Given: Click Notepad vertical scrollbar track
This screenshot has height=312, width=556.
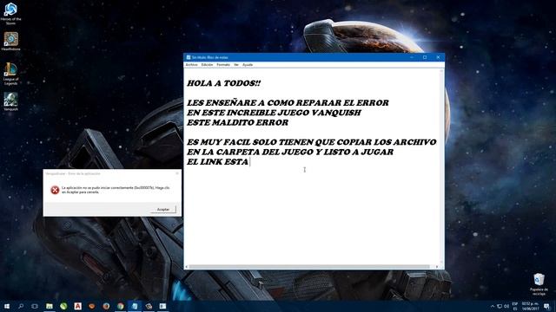Looking at the screenshot, I should pos(442,166).
